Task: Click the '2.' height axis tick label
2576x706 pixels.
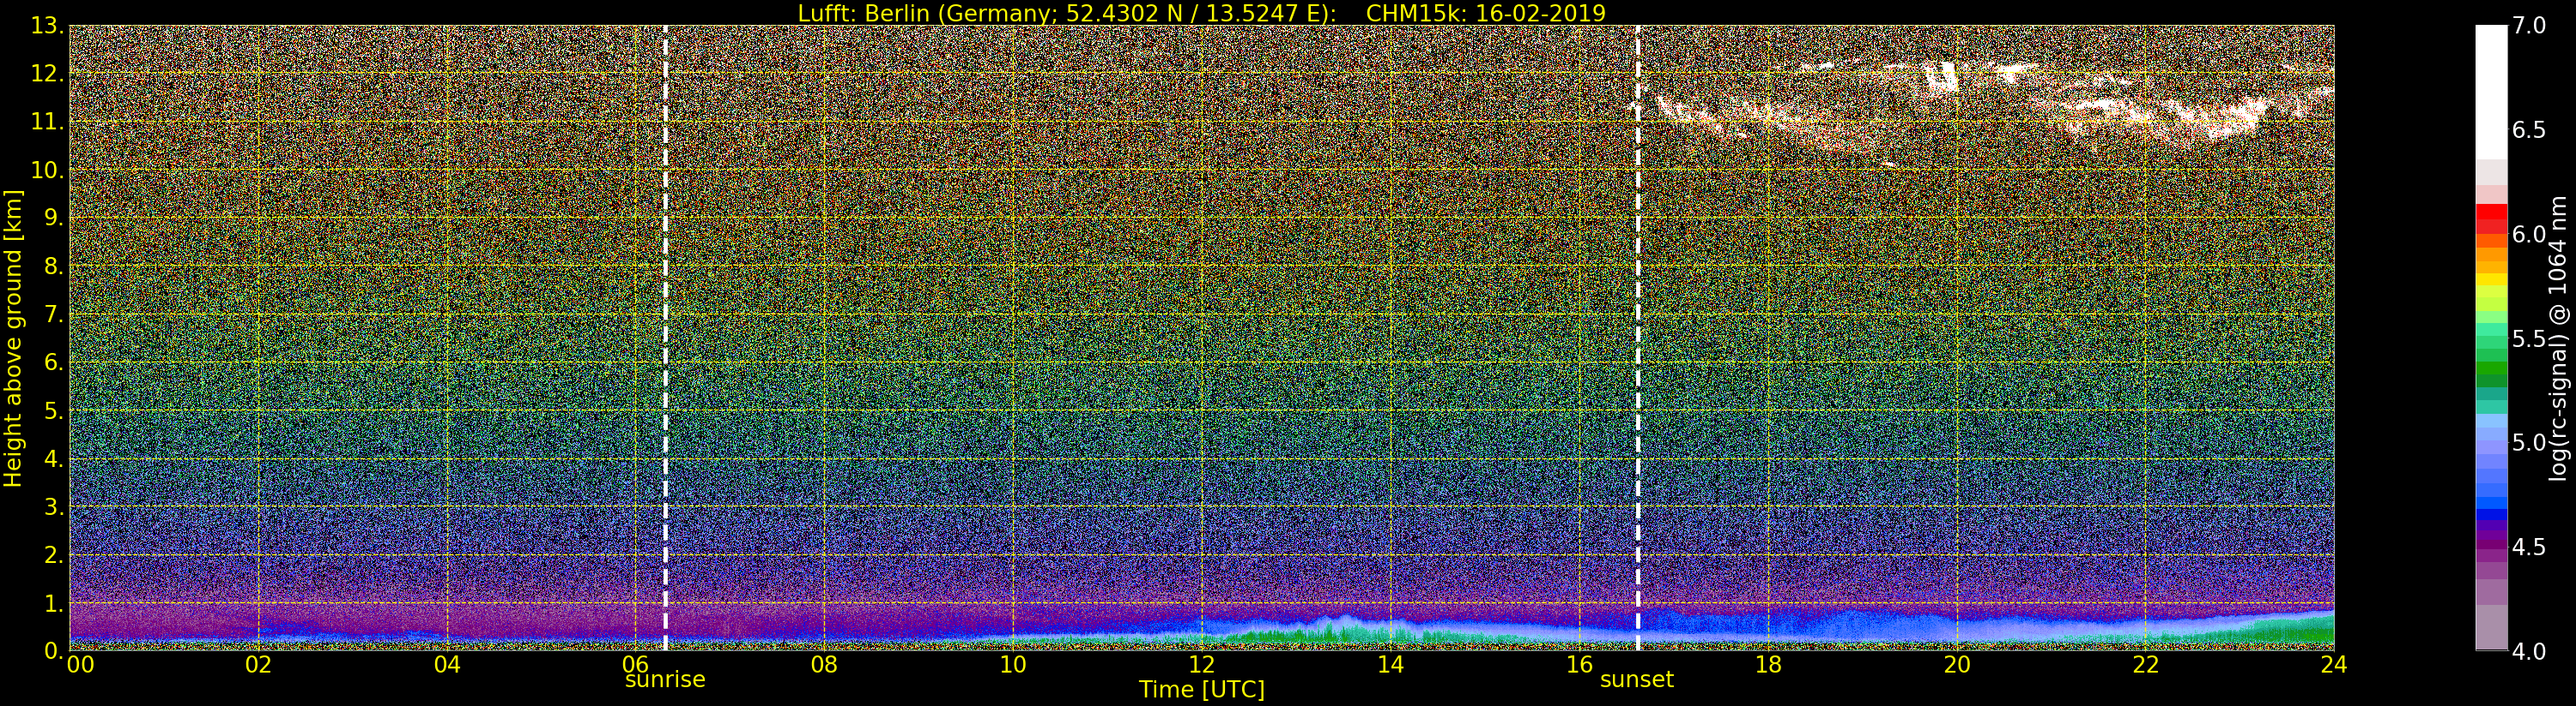Action: pyautogui.click(x=54, y=555)
